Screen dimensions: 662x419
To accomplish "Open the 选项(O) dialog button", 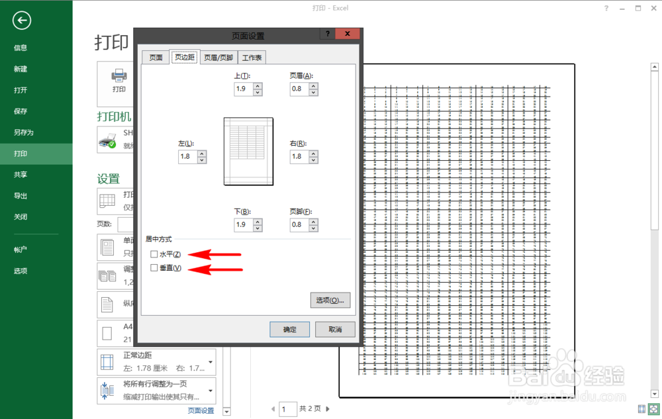I will point(330,300).
